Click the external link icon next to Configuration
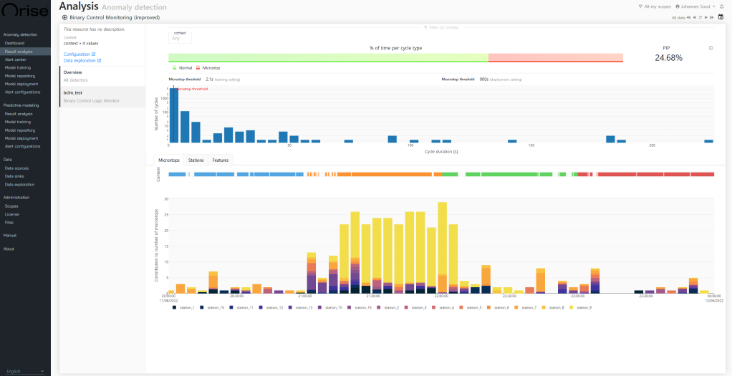 (94, 54)
